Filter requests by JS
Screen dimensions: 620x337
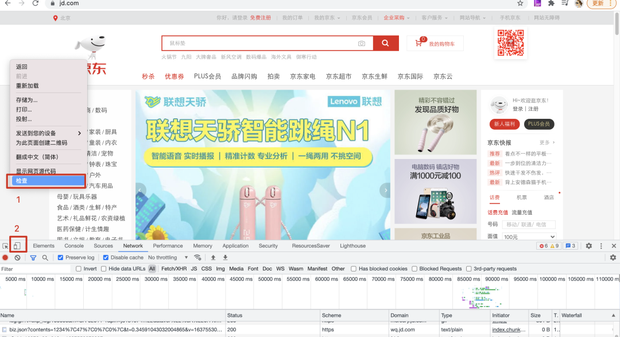point(194,269)
